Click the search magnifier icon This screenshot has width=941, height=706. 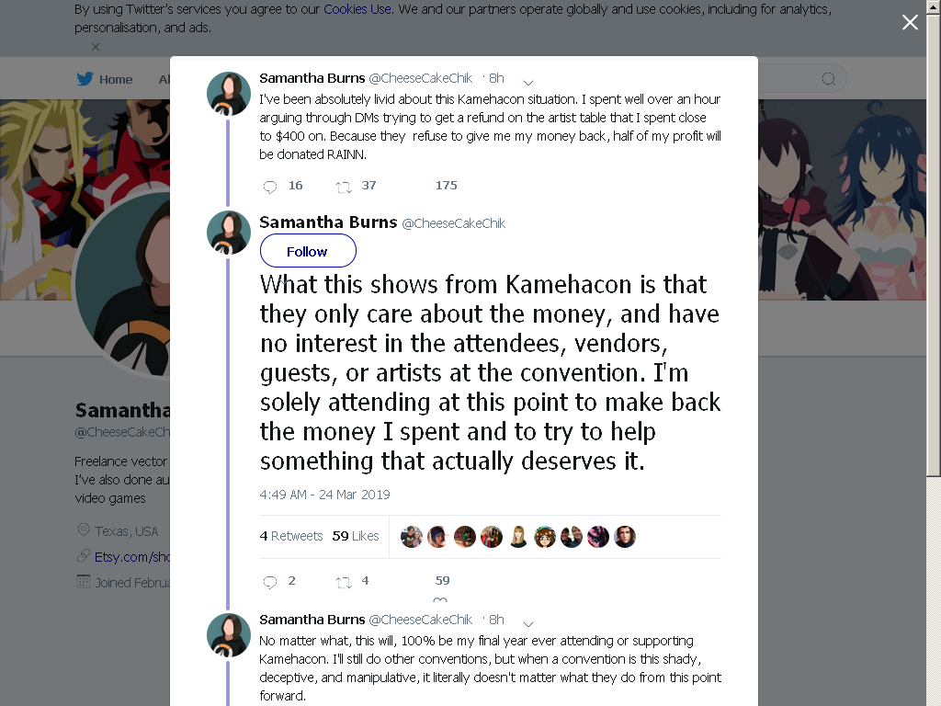pyautogui.click(x=828, y=79)
